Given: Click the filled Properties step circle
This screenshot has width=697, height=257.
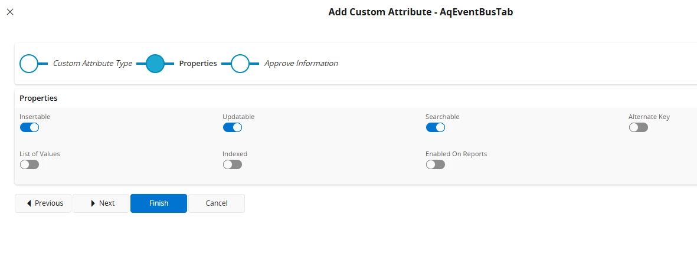Looking at the screenshot, I should 155,64.
